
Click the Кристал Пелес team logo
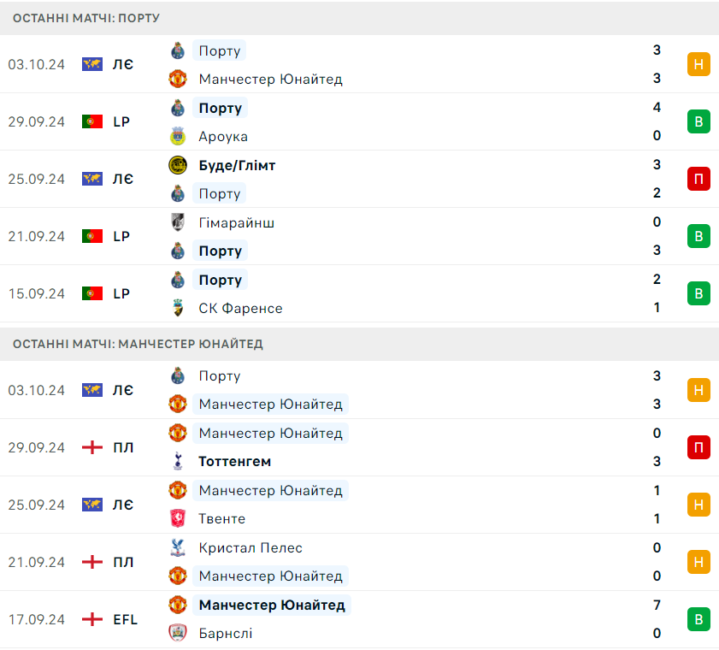(x=178, y=547)
